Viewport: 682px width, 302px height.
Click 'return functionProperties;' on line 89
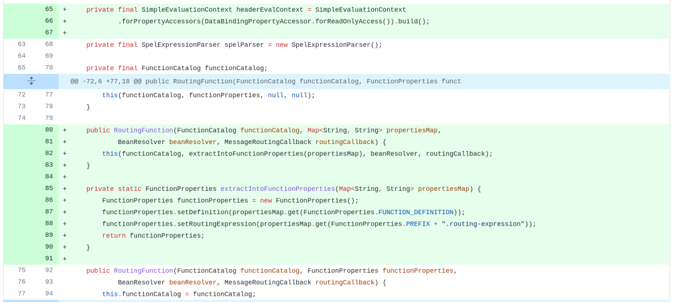(153, 236)
